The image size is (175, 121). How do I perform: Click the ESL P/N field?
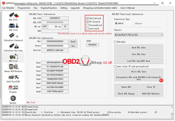tap(55, 18)
